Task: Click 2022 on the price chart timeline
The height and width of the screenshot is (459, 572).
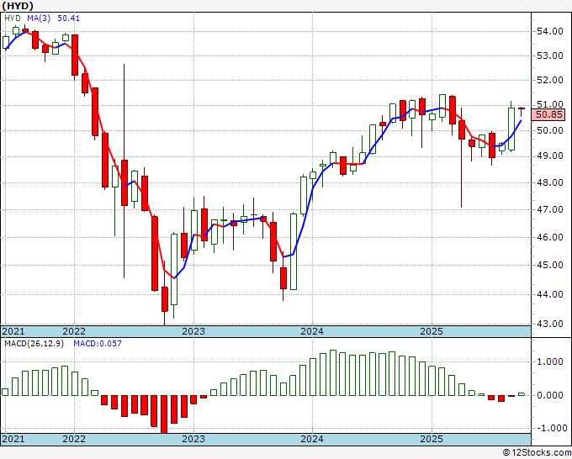Action: point(74,331)
